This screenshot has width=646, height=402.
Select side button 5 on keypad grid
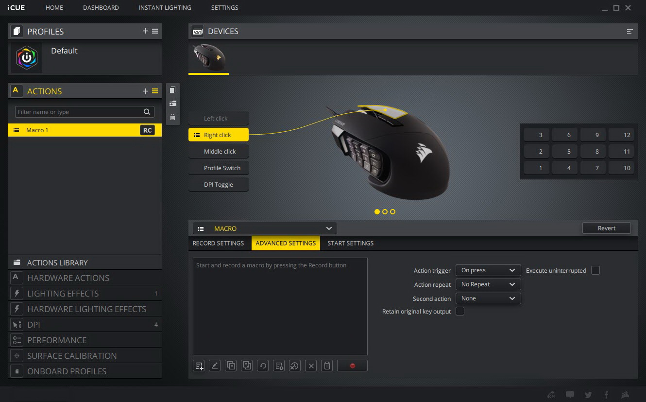[565, 152]
